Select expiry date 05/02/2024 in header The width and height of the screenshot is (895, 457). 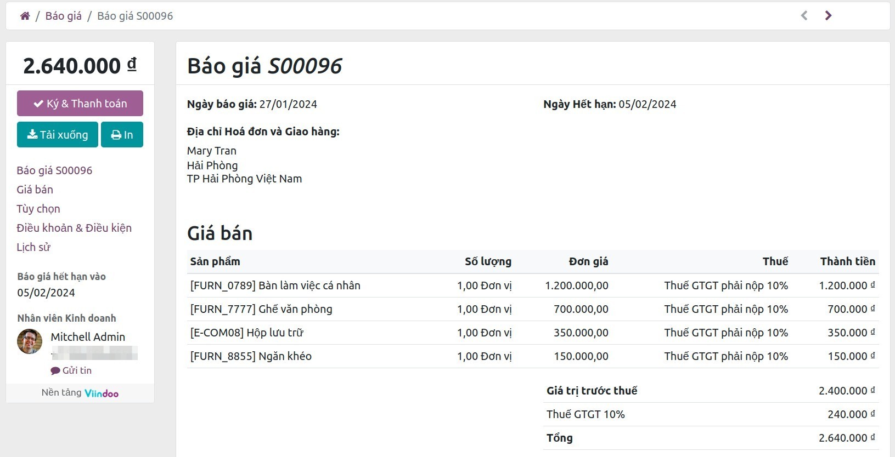coord(647,104)
